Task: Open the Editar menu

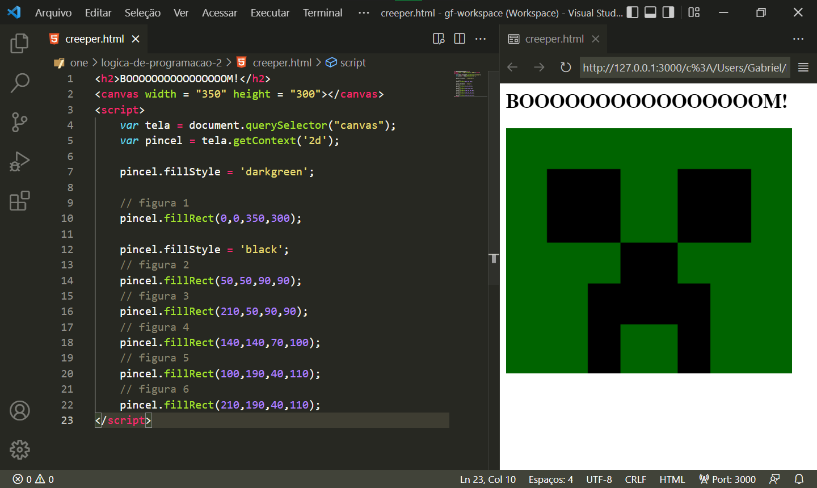Action: pos(98,12)
